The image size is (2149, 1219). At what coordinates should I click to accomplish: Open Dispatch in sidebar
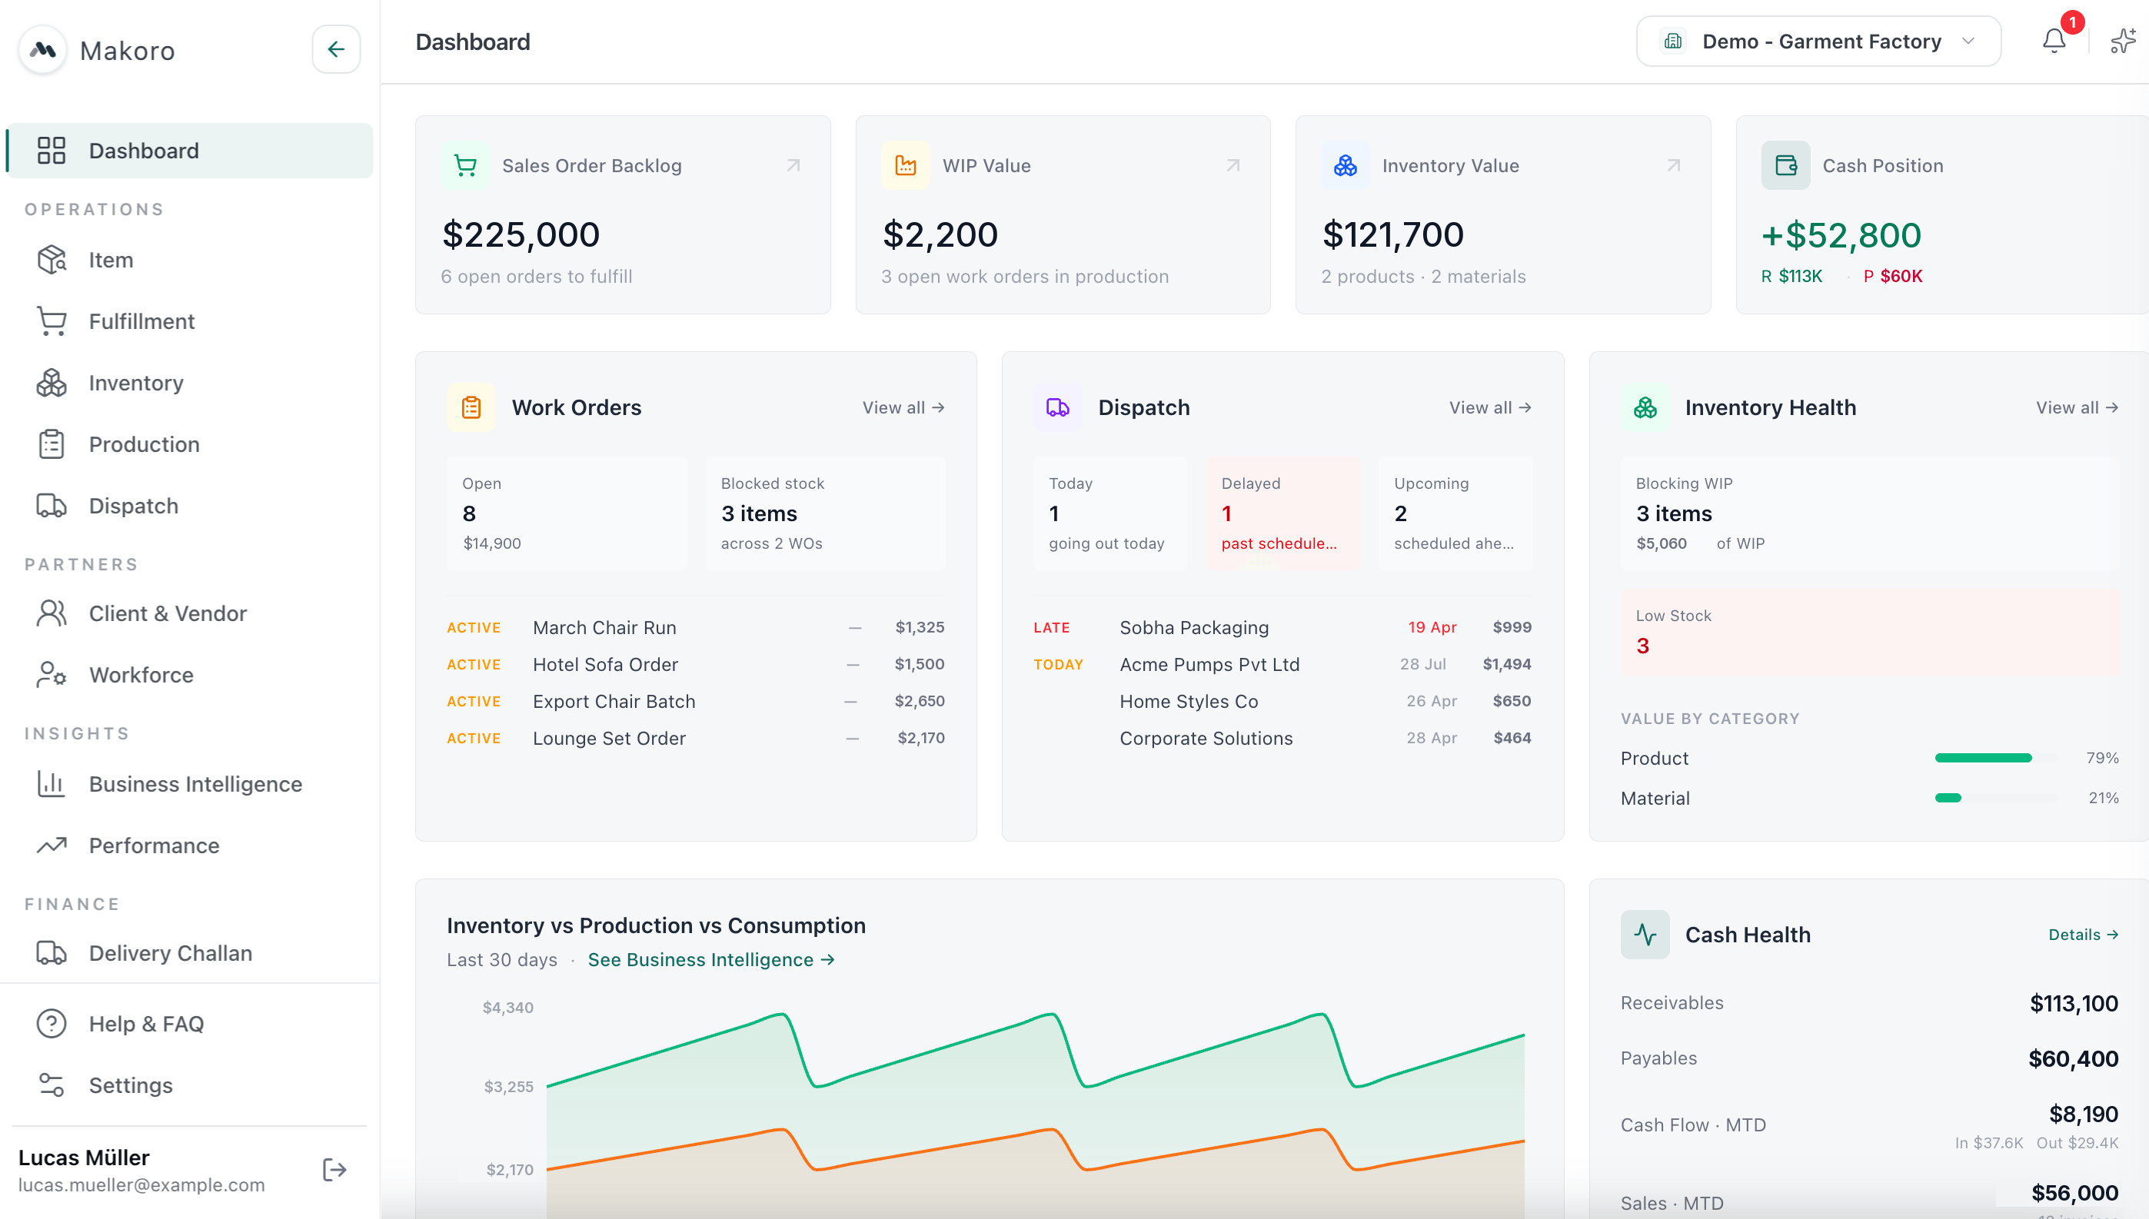click(x=189, y=506)
